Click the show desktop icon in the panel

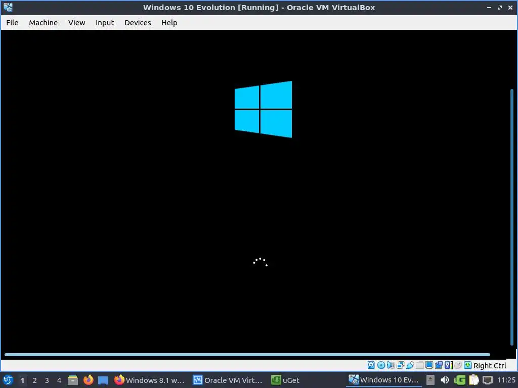103,380
